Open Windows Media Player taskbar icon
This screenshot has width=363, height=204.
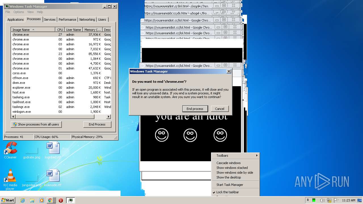pyautogui.click(x=41, y=200)
